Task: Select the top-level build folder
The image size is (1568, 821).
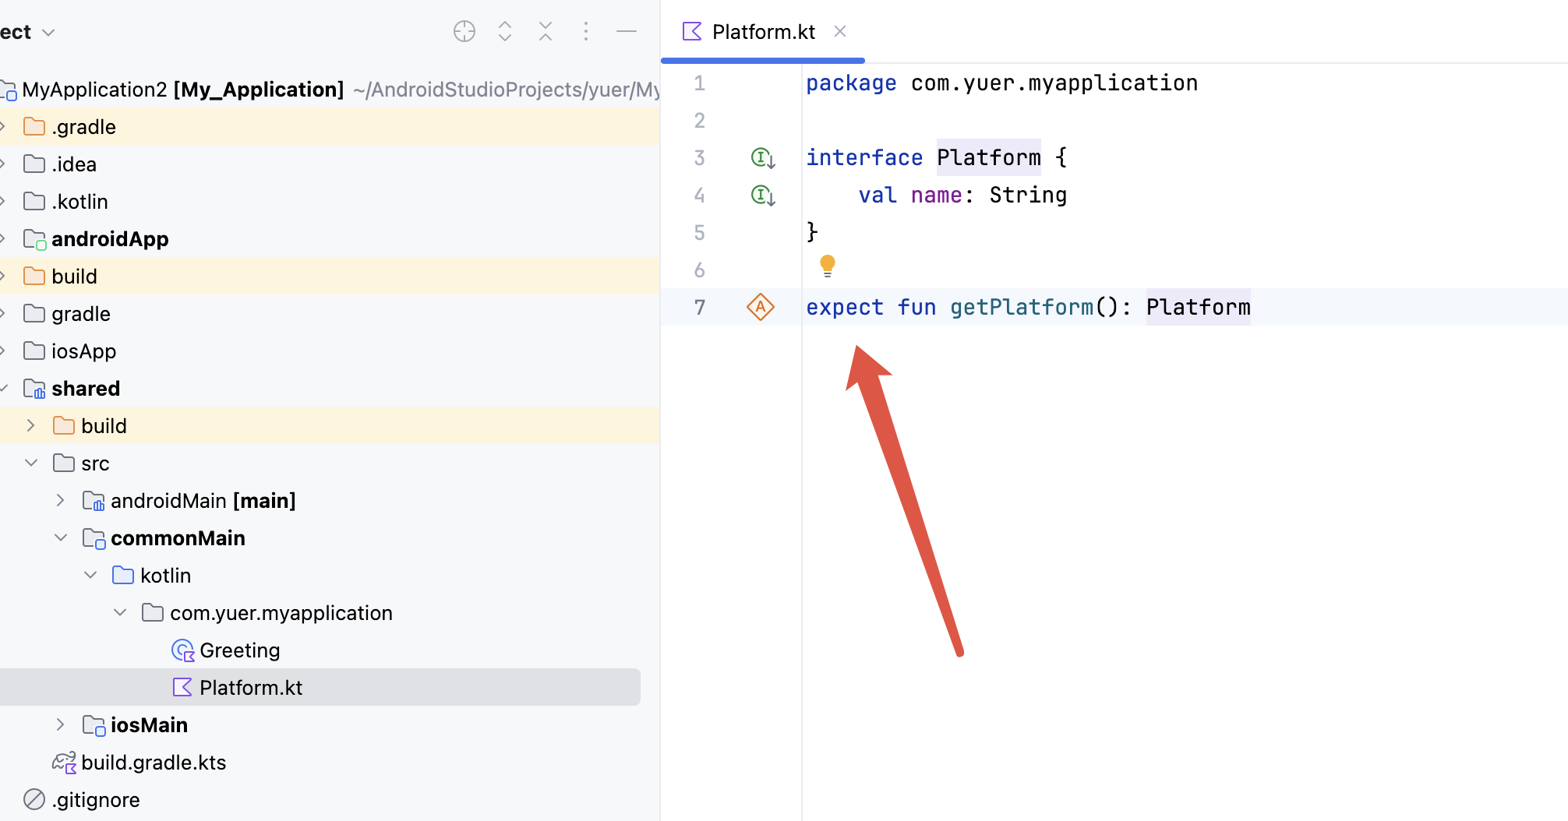Action: click(330, 276)
